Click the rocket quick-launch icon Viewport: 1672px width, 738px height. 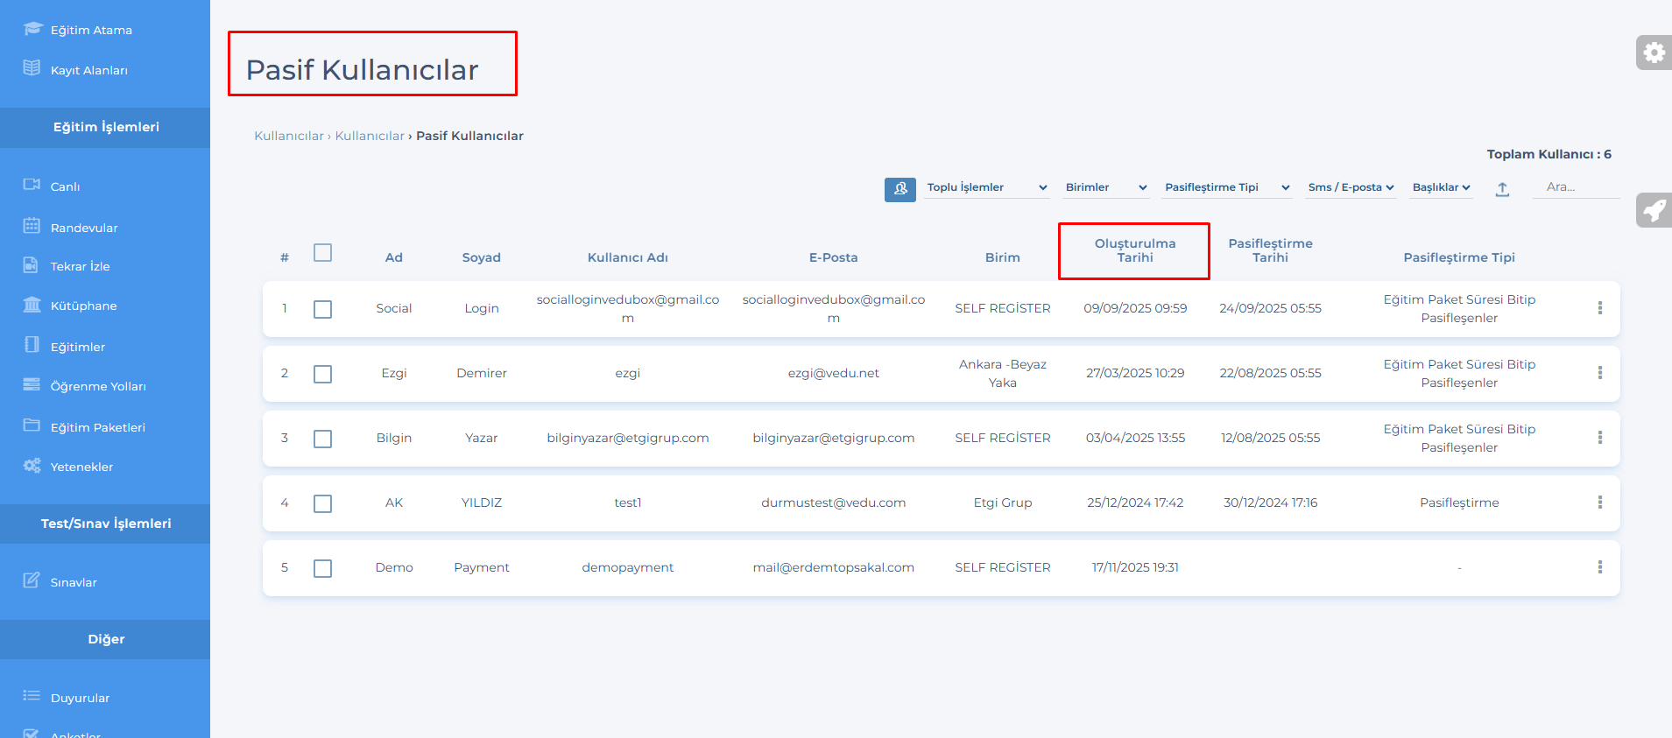coord(1654,210)
